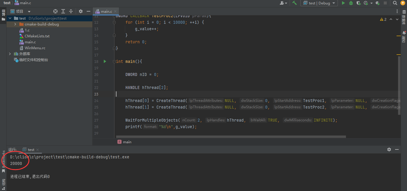The width and height of the screenshot is (407, 191).
Task: Click 'HANDLE hThread[2];' line
Action: click(x=147, y=87)
